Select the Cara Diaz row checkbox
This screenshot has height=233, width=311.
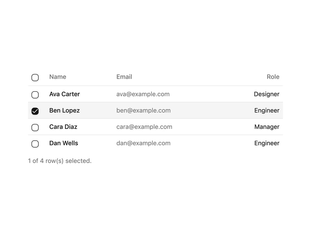35,127
